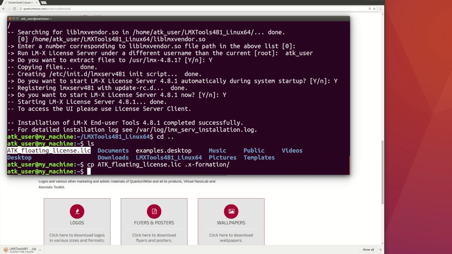The height and width of the screenshot is (254, 452).
Task: Click 'Registering lmxserv481 with update-rc.d' line
Action: point(97,88)
